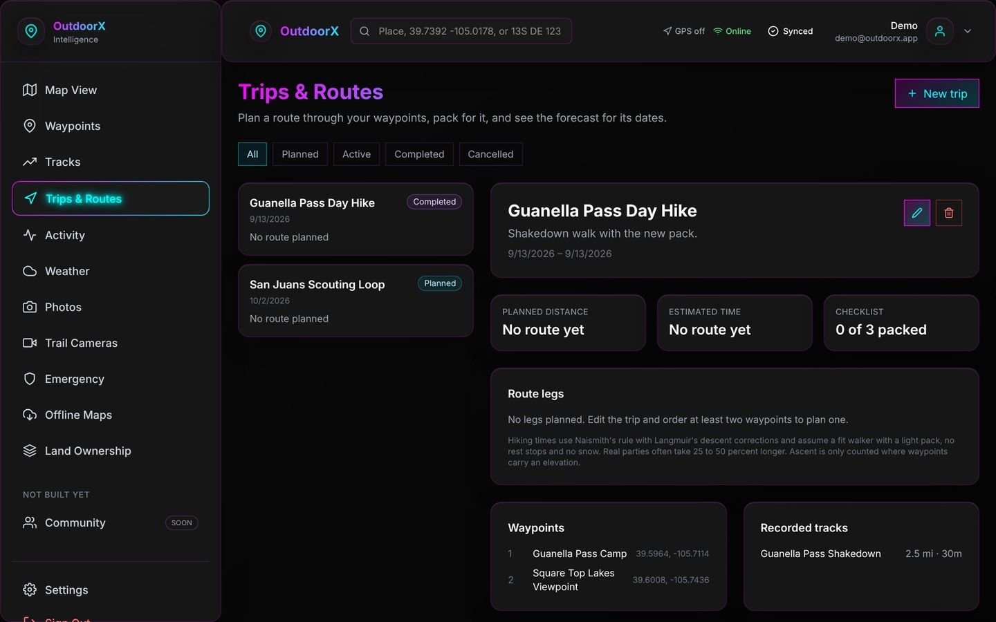996x622 pixels.
Task: Open Land Ownership layer page
Action: tap(111, 451)
